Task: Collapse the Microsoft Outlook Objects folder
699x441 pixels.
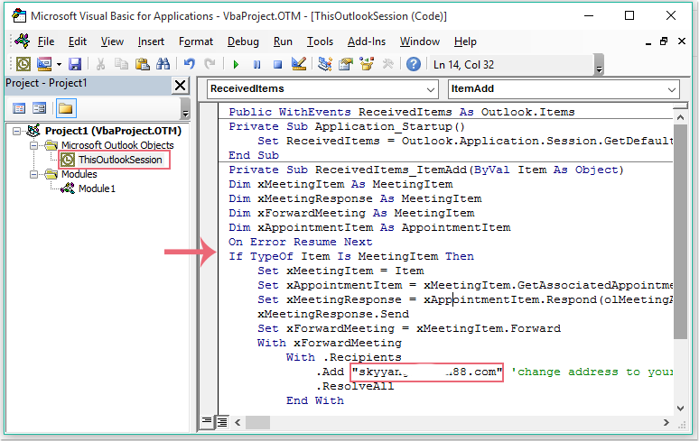Action: 34,145
